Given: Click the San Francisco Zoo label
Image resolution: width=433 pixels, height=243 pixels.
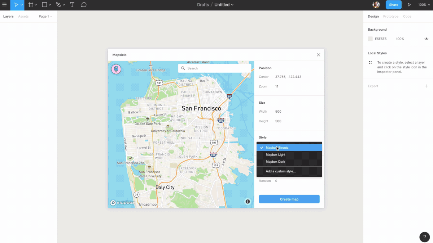Looking at the screenshot, I should [131, 163].
